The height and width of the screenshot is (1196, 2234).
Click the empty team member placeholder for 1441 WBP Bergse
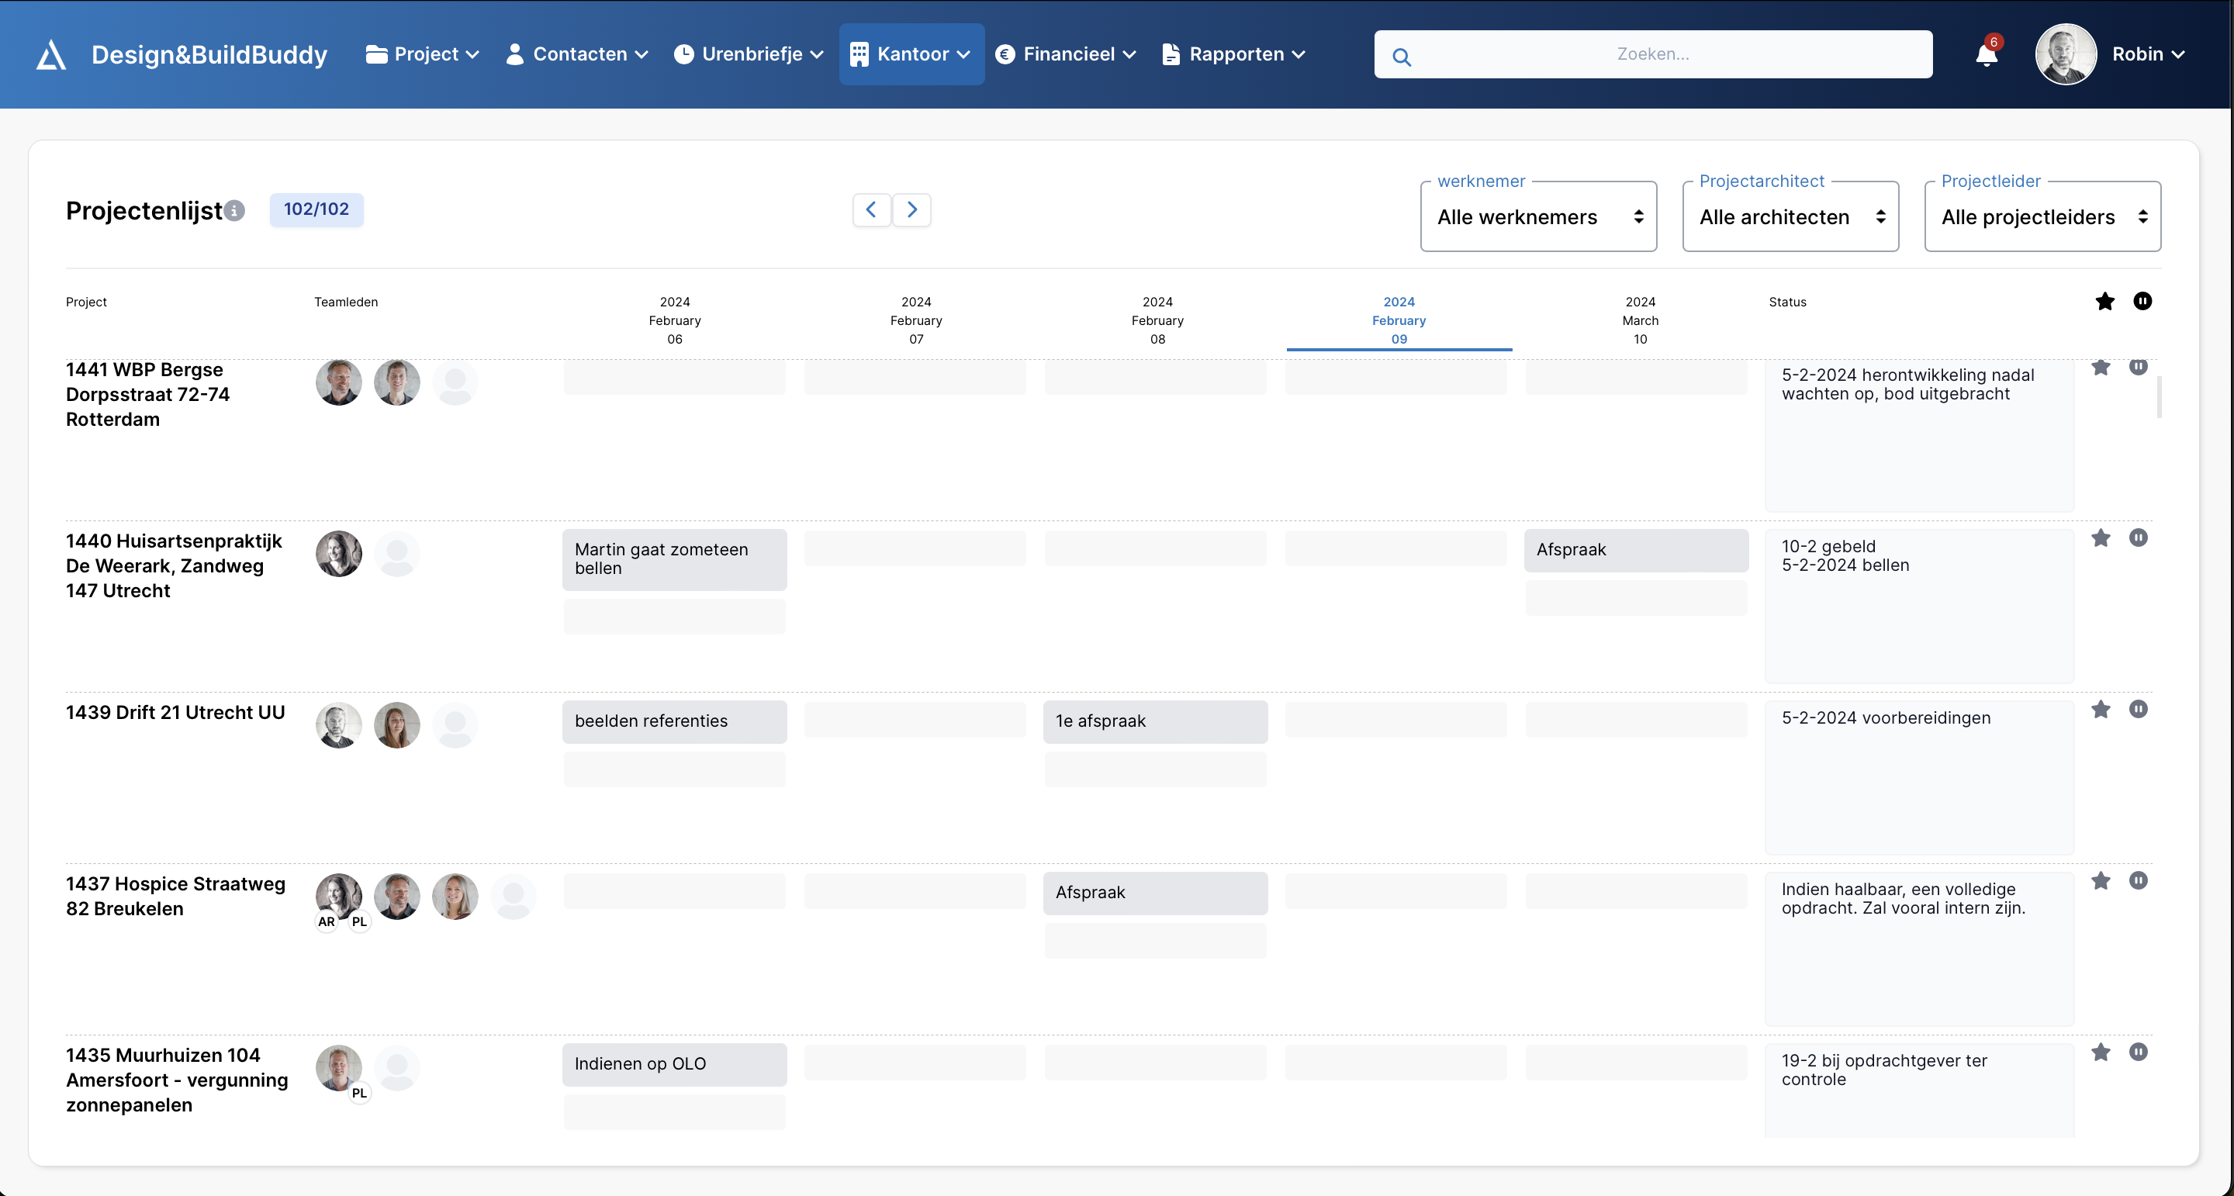coord(455,382)
